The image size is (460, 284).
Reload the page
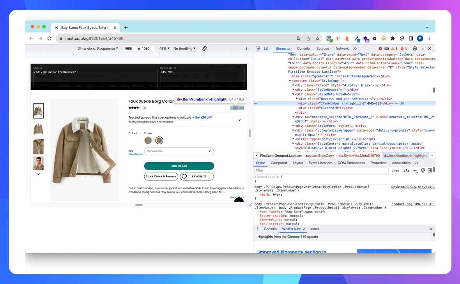(x=50, y=39)
